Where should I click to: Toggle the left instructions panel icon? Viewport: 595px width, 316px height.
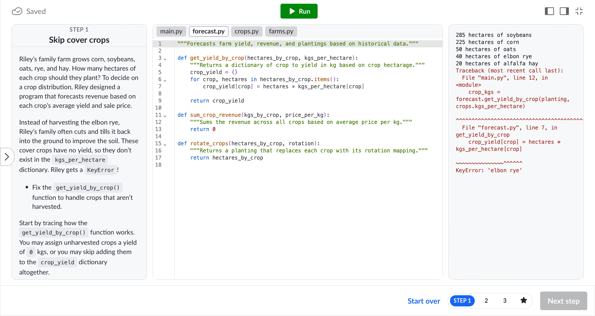(549, 11)
